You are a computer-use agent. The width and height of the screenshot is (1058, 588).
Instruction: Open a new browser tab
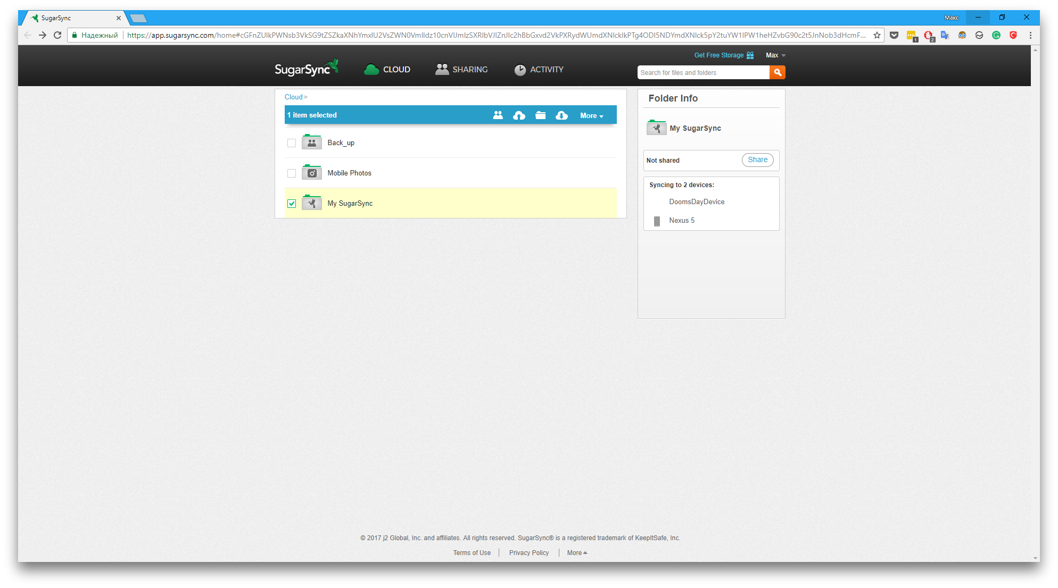[138, 19]
